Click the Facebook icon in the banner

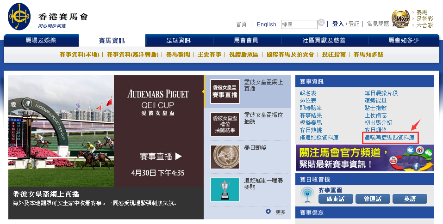click(416, 166)
